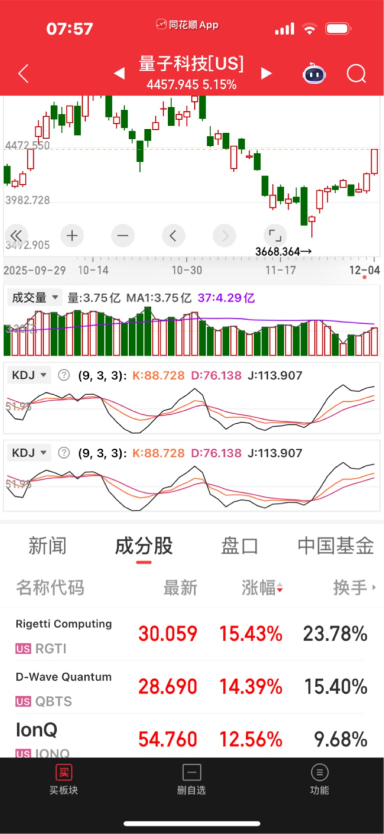This screenshot has width=384, height=834.
Task: Open help icon beside the second KDJ
Action: pos(64,453)
